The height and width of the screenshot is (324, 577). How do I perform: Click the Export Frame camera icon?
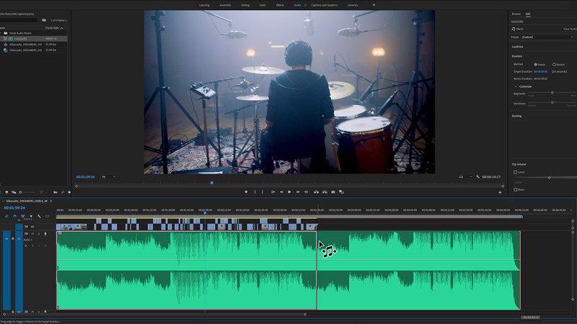(x=333, y=192)
